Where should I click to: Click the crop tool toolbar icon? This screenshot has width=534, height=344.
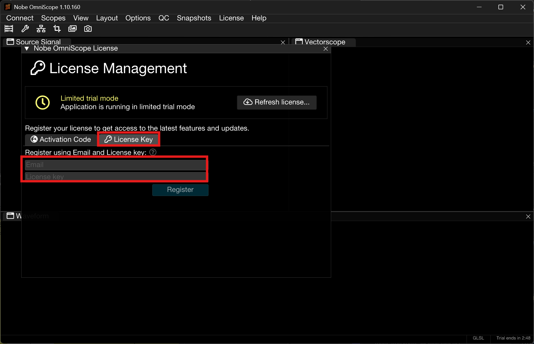tap(57, 29)
